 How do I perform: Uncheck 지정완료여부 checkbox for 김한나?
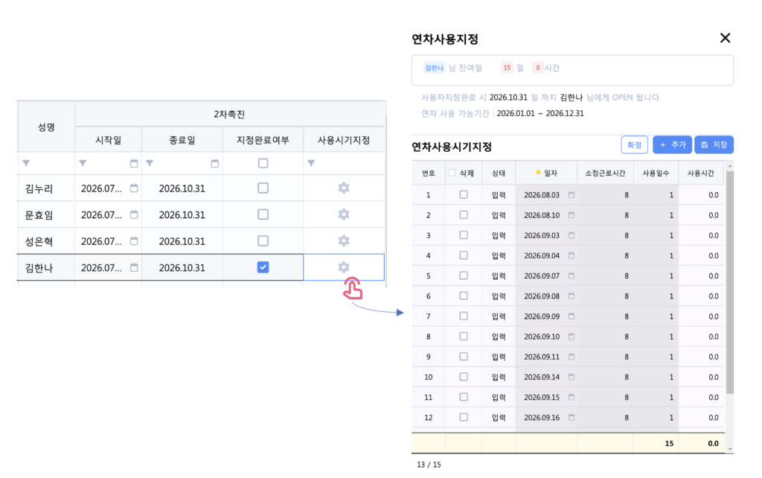(x=263, y=267)
